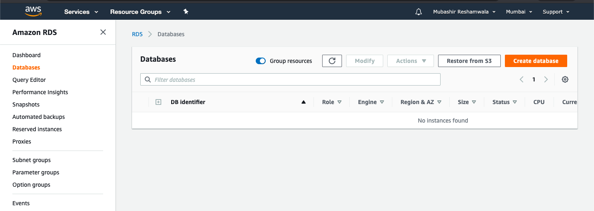Viewport: 594px width, 211px height.
Task: Open Automated backups in the sidebar
Action: [x=38, y=117]
